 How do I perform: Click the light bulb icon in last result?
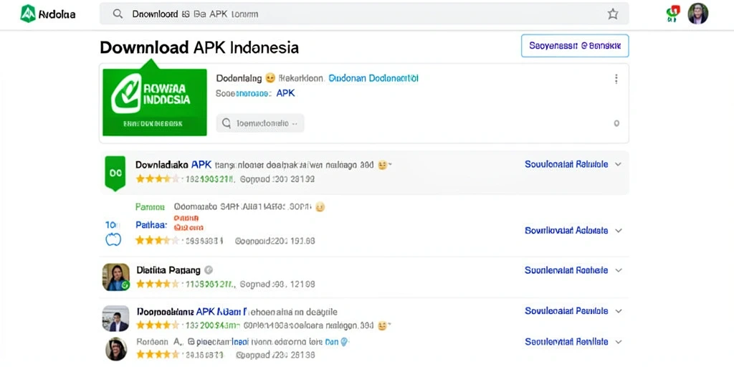pyautogui.click(x=345, y=342)
